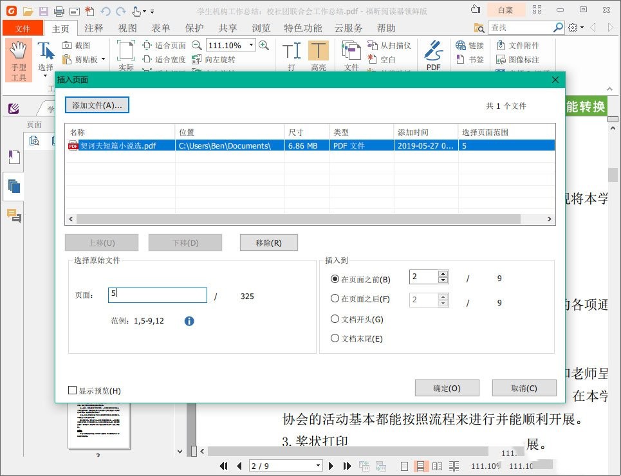Switch to the Form ribbon tab
Image resolution: width=621 pixels, height=476 pixels.
click(x=161, y=28)
